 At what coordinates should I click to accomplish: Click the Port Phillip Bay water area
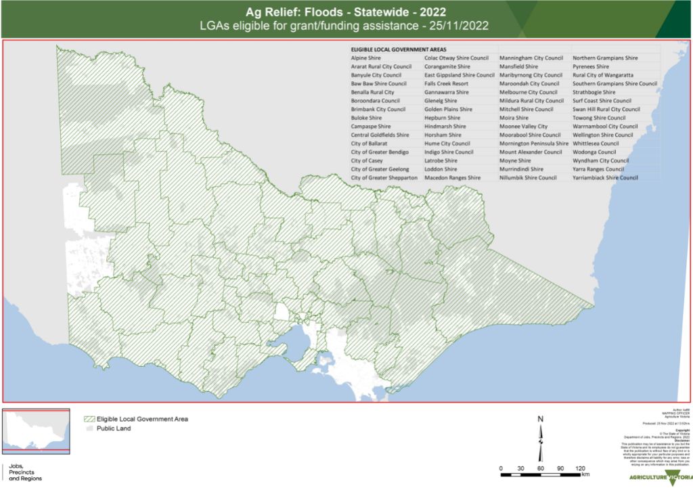click(298, 340)
